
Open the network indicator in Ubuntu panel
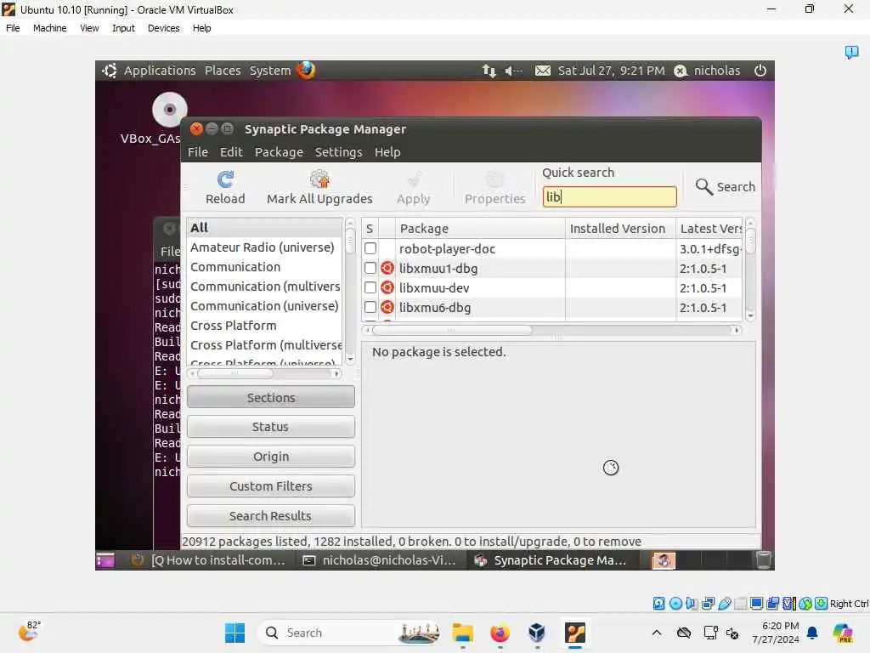489,71
